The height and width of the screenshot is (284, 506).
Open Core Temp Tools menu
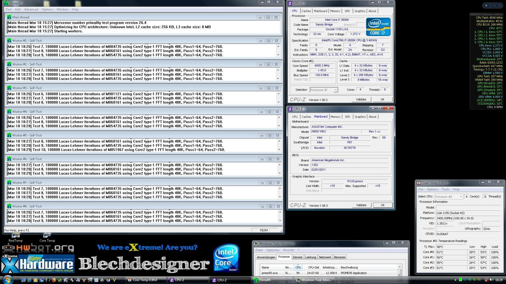445,189
